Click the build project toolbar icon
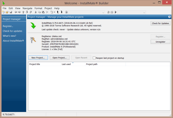The width and height of the screenshot is (173, 118). [108, 12]
